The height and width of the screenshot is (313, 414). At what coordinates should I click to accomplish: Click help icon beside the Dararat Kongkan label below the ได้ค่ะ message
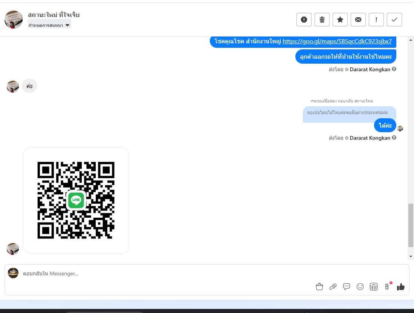pyautogui.click(x=394, y=138)
